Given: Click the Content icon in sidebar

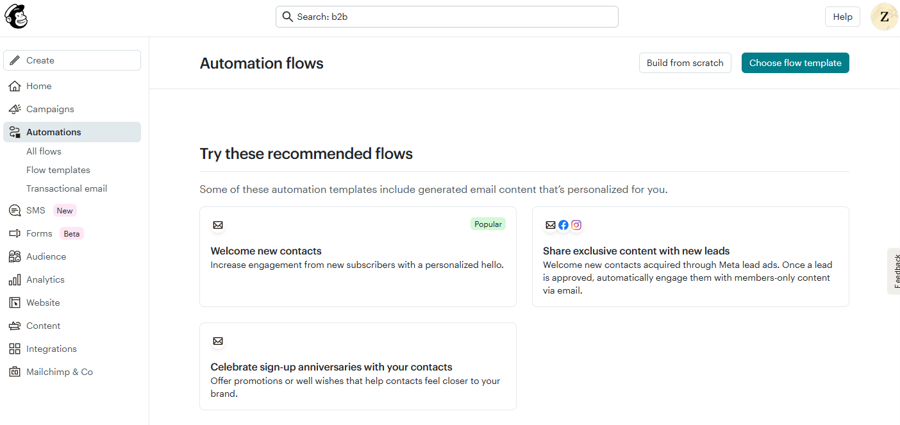Looking at the screenshot, I should pyautogui.click(x=15, y=326).
